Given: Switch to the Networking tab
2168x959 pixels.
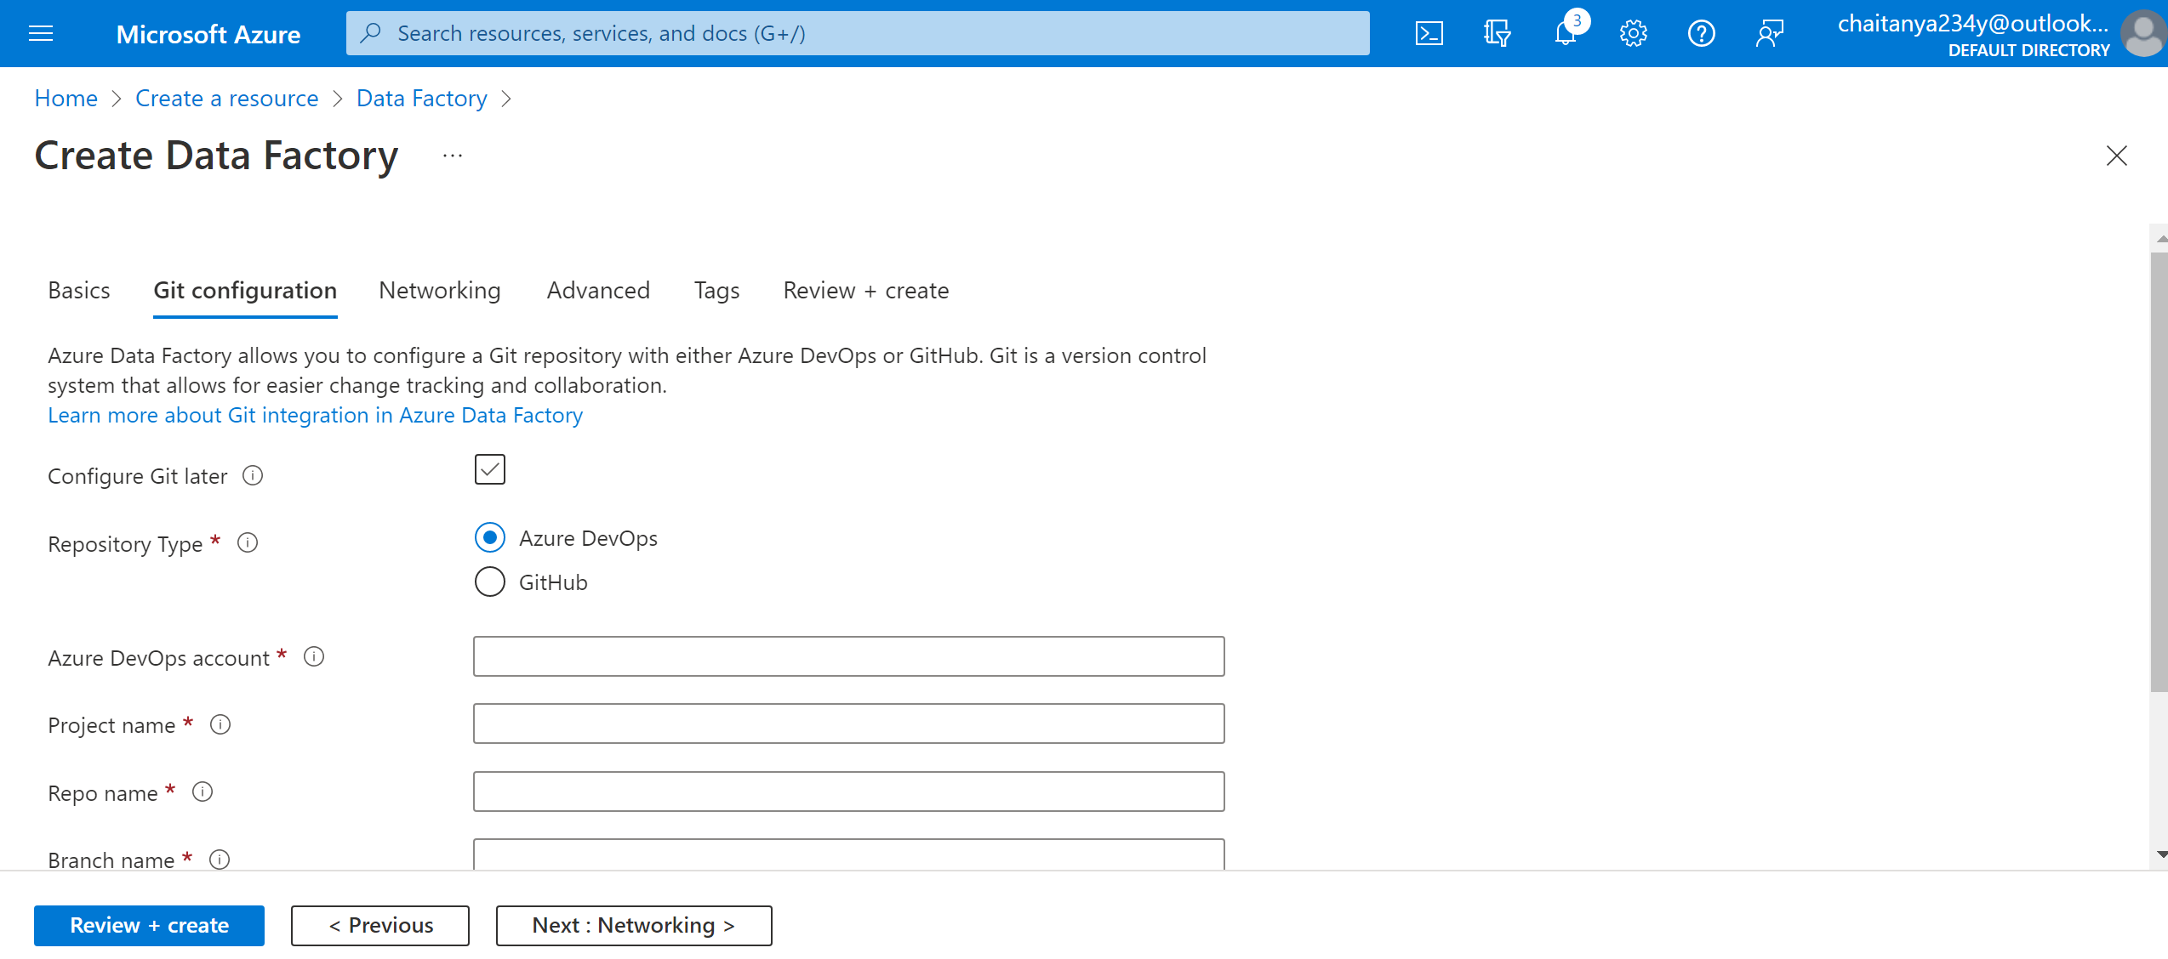Looking at the screenshot, I should pos(440,291).
